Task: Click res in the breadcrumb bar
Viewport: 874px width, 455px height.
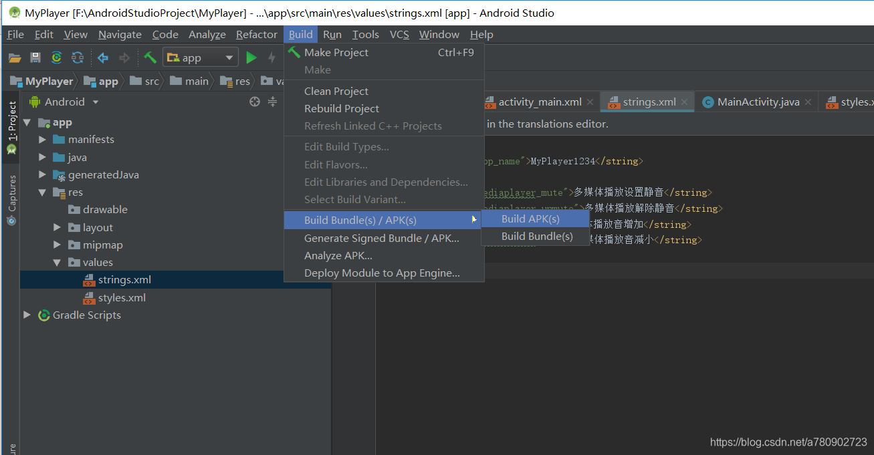Action: 235,82
